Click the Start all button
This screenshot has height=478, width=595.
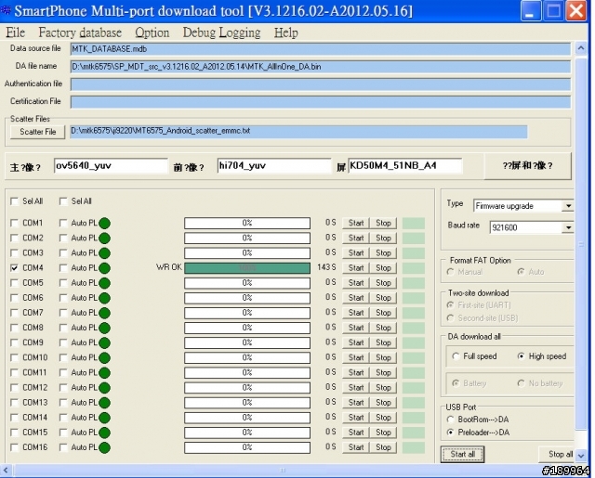pyautogui.click(x=463, y=454)
